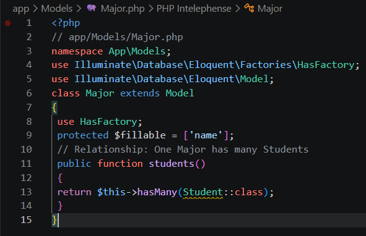
Task: Click the underlined 'Student' warning reference
Action: pyautogui.click(x=203, y=192)
